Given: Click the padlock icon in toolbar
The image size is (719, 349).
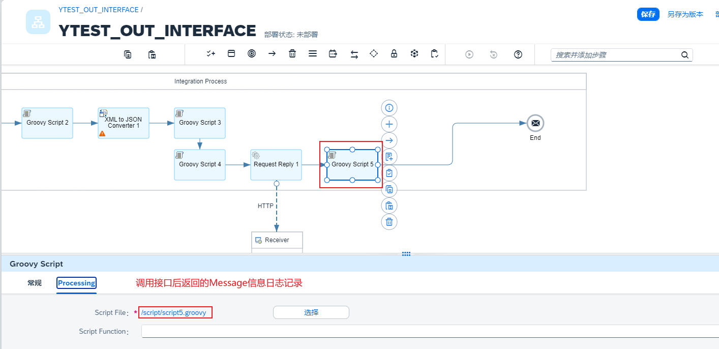Looking at the screenshot, I should pos(394,54).
